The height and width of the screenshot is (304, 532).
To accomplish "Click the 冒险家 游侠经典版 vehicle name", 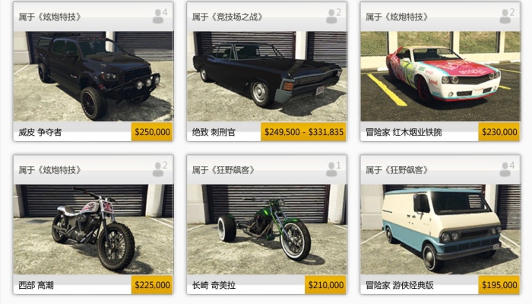I will (399, 285).
